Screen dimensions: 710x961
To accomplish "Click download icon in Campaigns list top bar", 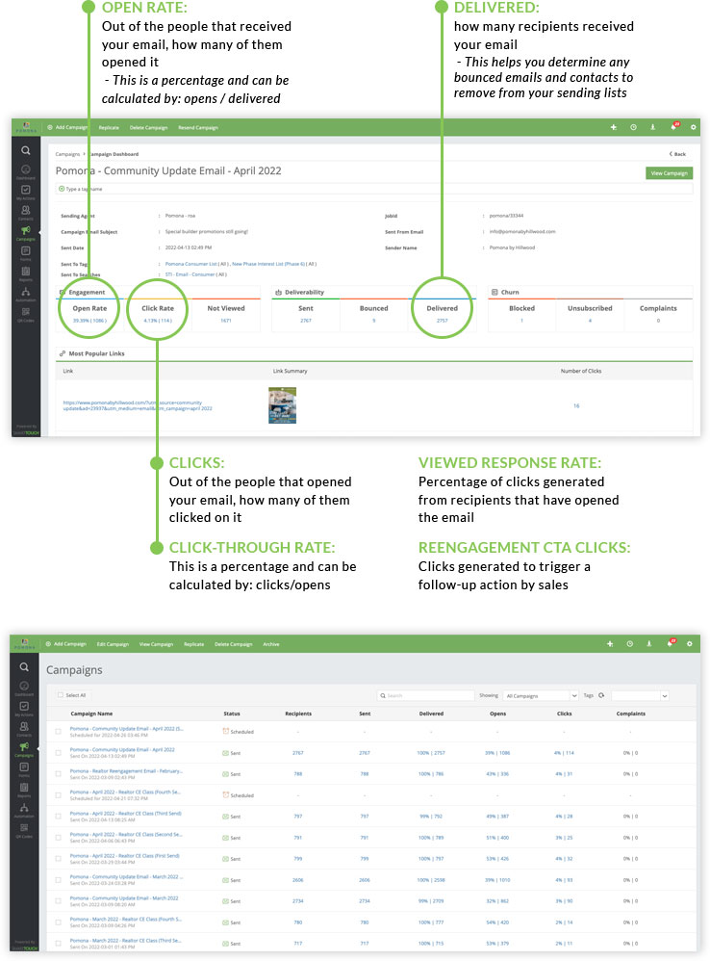I will pos(649,644).
